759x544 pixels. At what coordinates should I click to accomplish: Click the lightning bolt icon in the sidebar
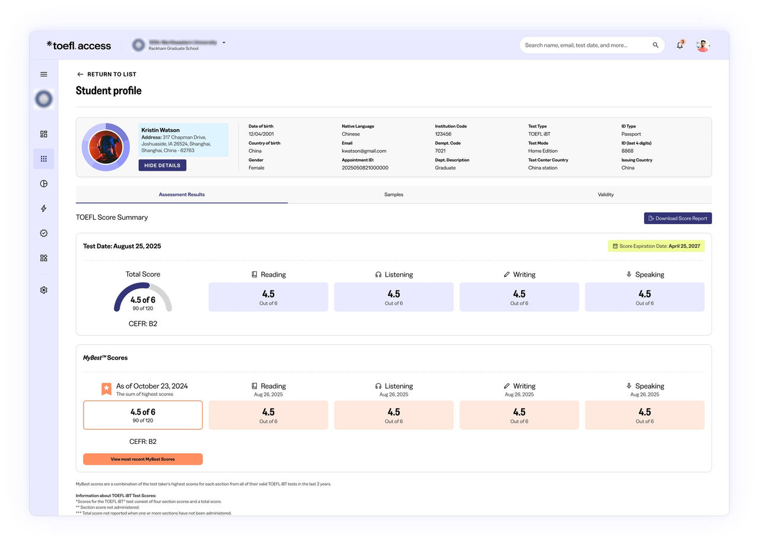click(x=43, y=209)
